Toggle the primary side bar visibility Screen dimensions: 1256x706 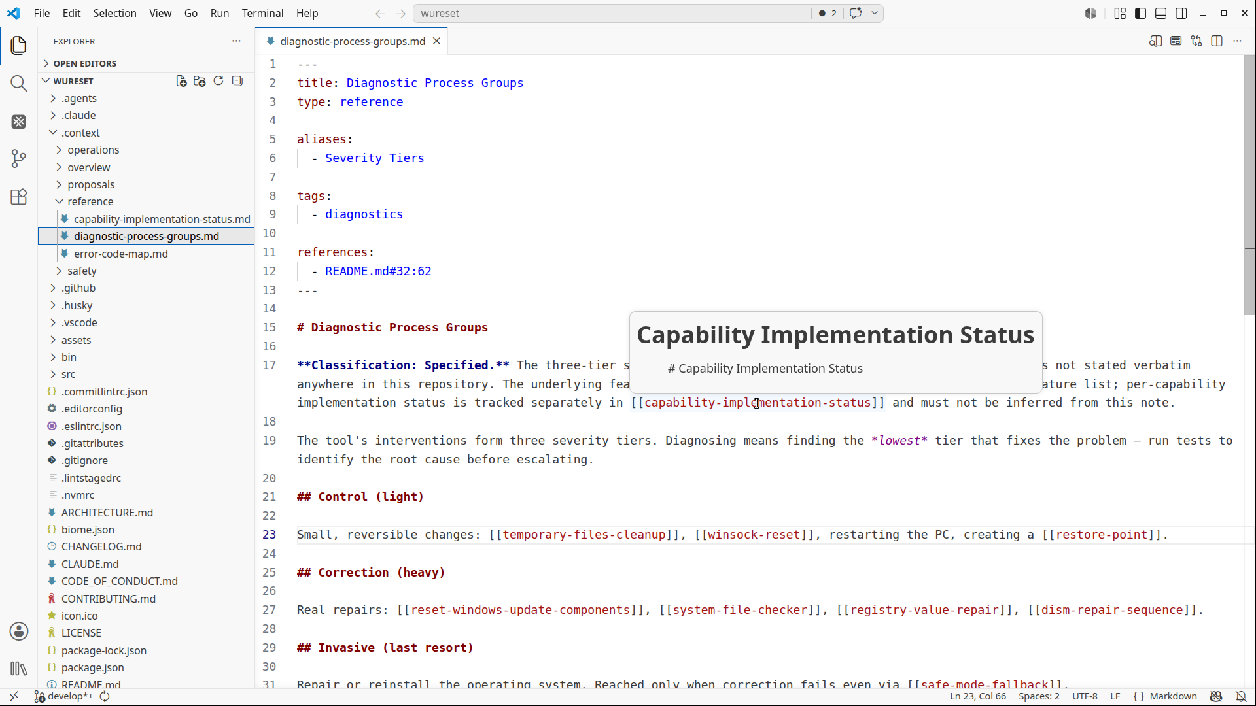1140,13
